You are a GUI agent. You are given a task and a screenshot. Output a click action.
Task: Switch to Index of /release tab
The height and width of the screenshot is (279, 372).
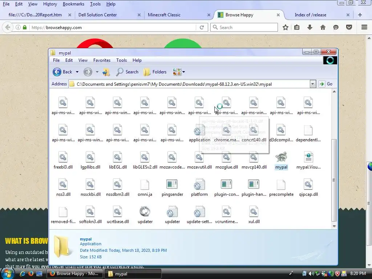[x=319, y=15]
